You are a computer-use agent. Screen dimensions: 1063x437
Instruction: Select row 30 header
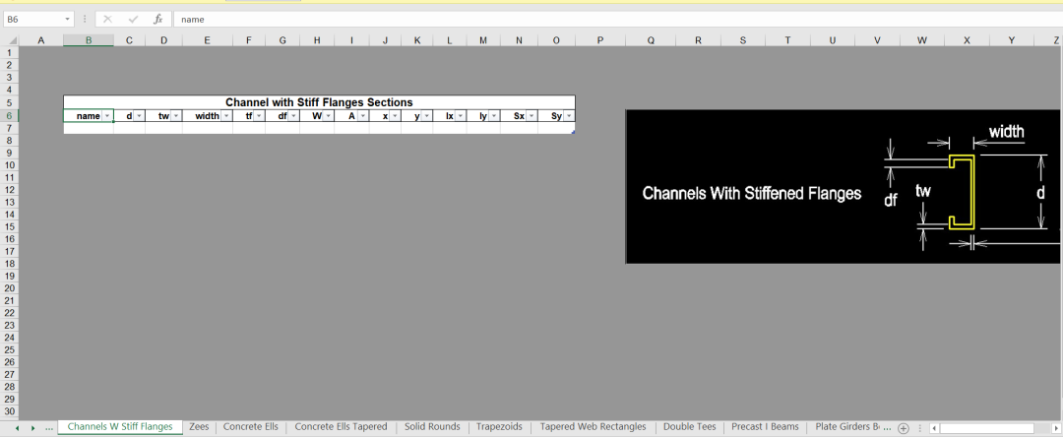(9, 411)
